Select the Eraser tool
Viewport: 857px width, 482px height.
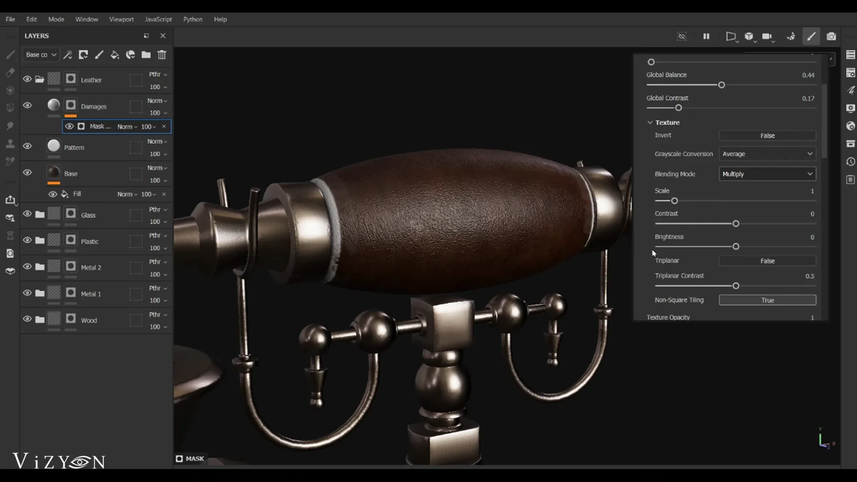[x=10, y=72]
